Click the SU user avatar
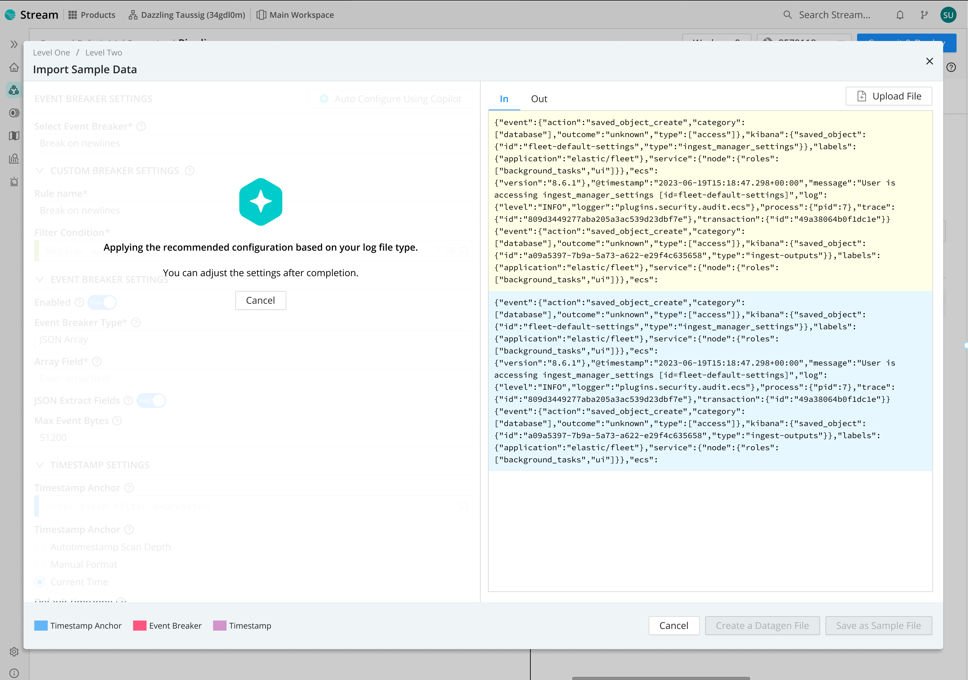The image size is (968, 680). [x=948, y=15]
